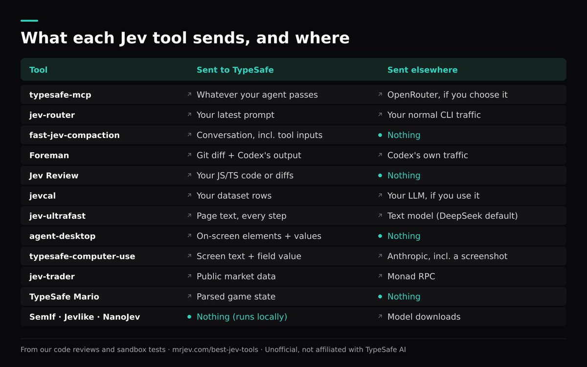Click the teal dot in the fast-jev-compaction row

coord(380,135)
